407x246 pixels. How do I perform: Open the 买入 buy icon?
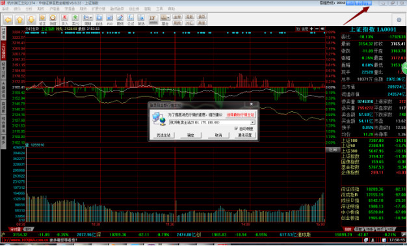point(64,20)
